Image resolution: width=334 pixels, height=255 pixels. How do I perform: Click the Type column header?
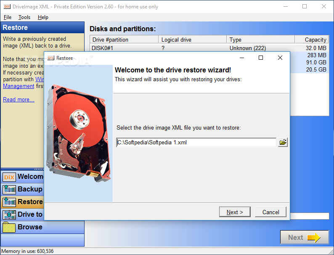[261, 40]
